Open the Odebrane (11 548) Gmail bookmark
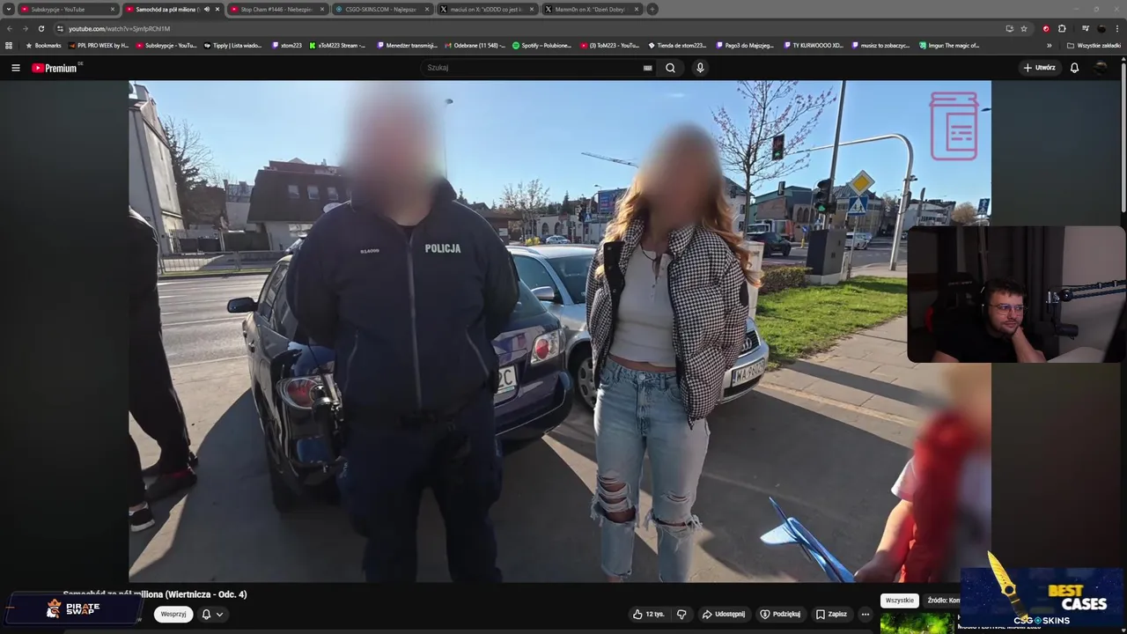 coord(475,45)
